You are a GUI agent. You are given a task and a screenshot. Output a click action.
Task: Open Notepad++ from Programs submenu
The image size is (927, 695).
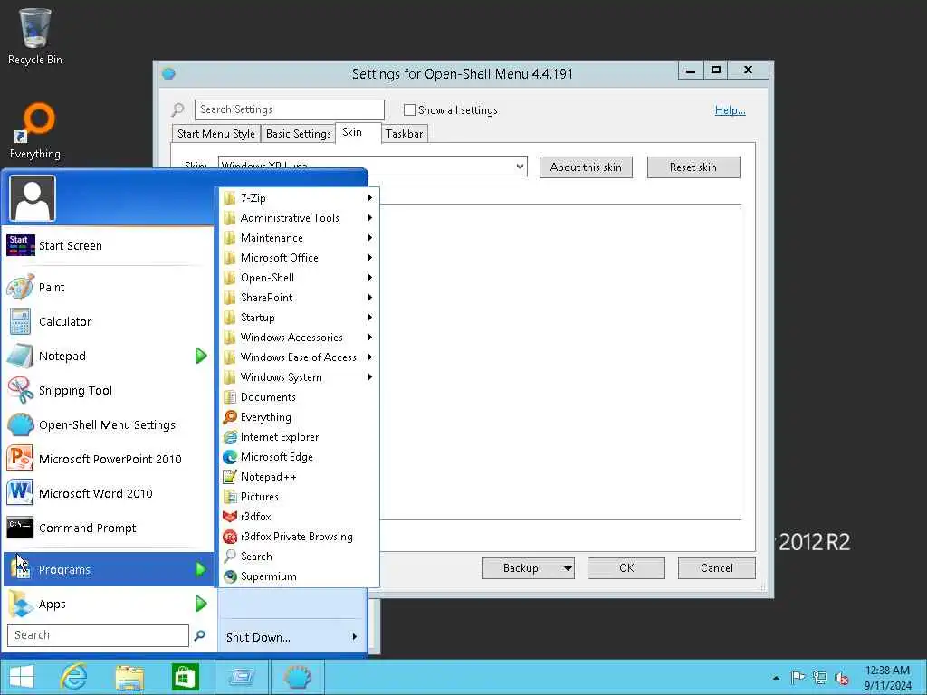click(299, 477)
